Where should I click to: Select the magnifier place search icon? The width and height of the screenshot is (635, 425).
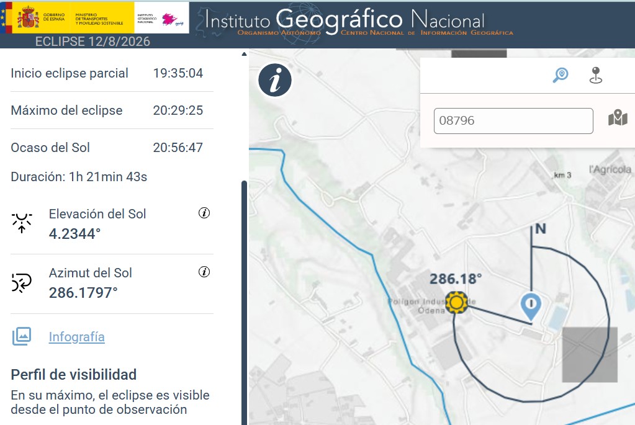(x=561, y=75)
